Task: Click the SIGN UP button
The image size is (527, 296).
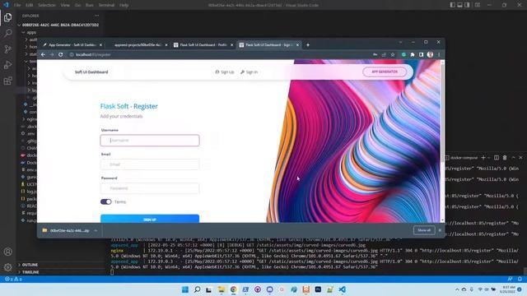Action: point(150,219)
